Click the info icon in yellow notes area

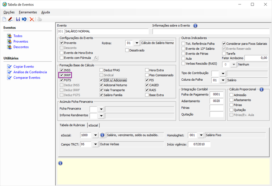click(x=60, y=163)
